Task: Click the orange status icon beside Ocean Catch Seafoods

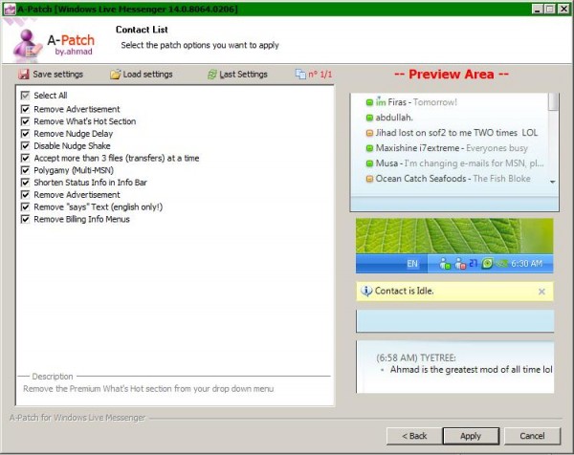Action: pyautogui.click(x=369, y=179)
